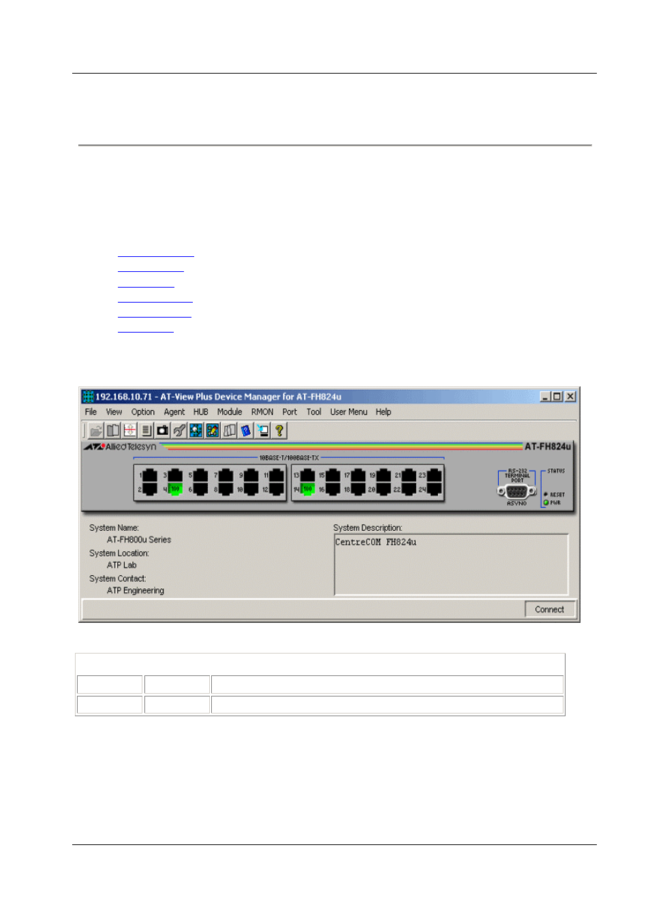The width and height of the screenshot is (650, 920).
Task: Select port 19 on the hub
Action: tap(383, 475)
